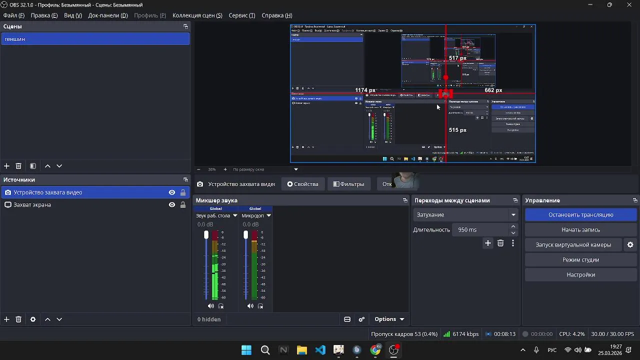Screen dimensions: 640x360
Task: Move source down in Sources panel
Action: pyautogui.click(x=59, y=319)
